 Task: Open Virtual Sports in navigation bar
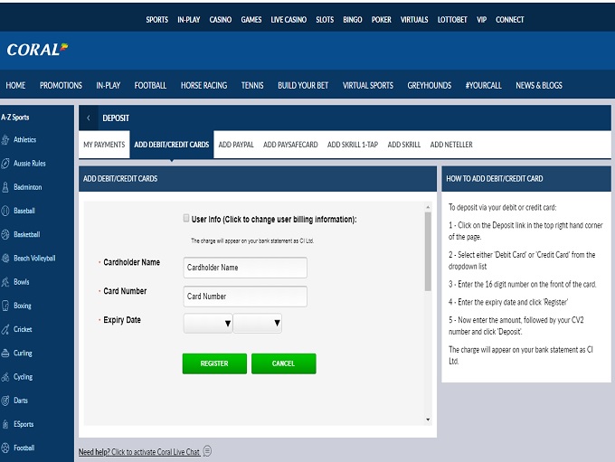pyautogui.click(x=368, y=86)
